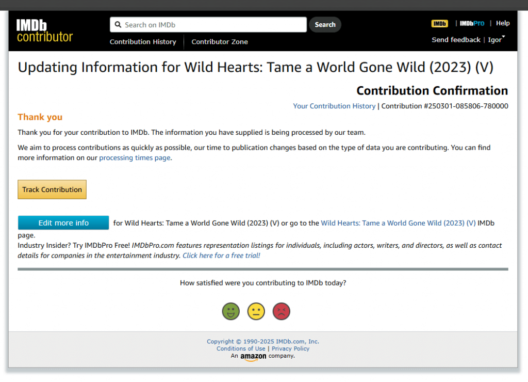Click the Help link in header

tap(503, 23)
